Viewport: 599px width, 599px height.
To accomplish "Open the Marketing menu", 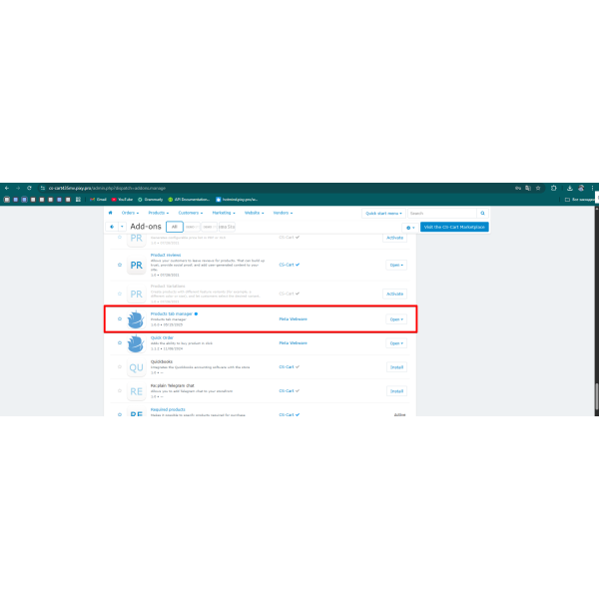I will tap(224, 213).
